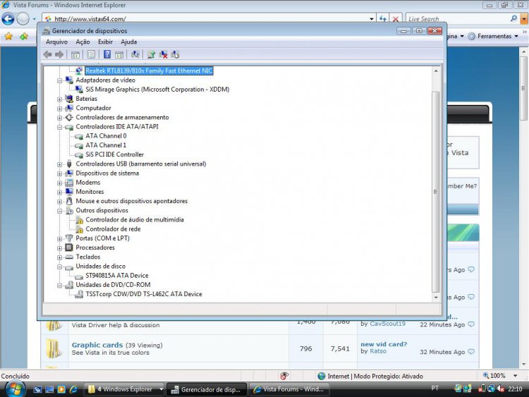Open user CavScout19's profile link
Screen dimensions: 529x397
(387, 324)
